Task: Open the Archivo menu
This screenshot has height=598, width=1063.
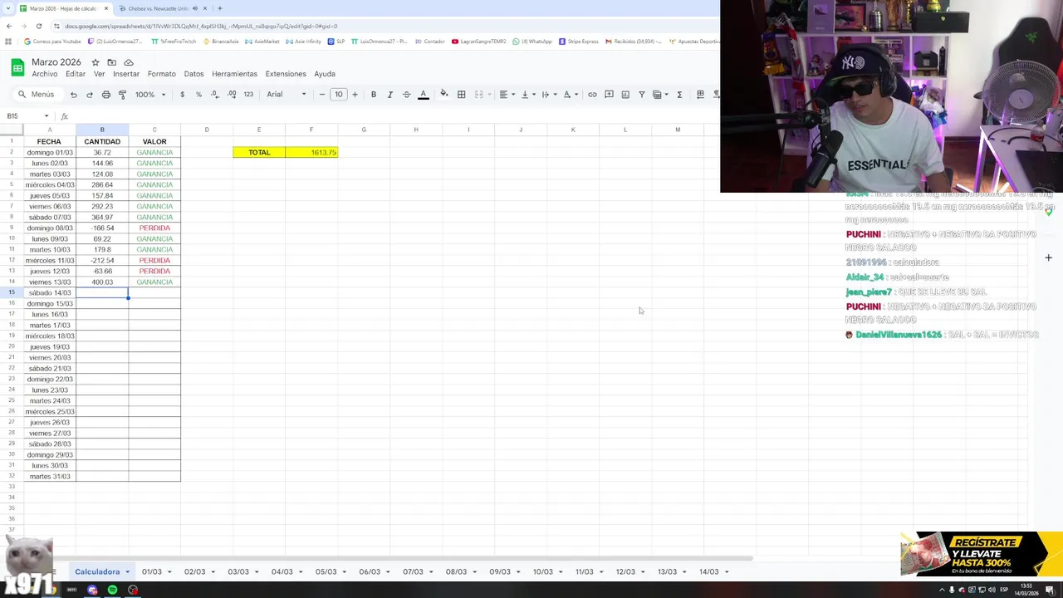Action: [44, 74]
